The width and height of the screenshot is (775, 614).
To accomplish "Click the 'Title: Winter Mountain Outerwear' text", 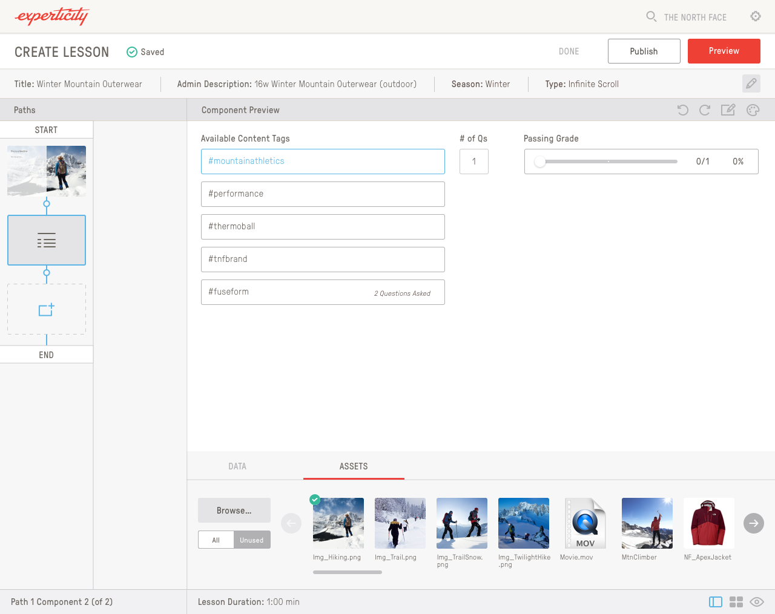I will [x=78, y=84].
